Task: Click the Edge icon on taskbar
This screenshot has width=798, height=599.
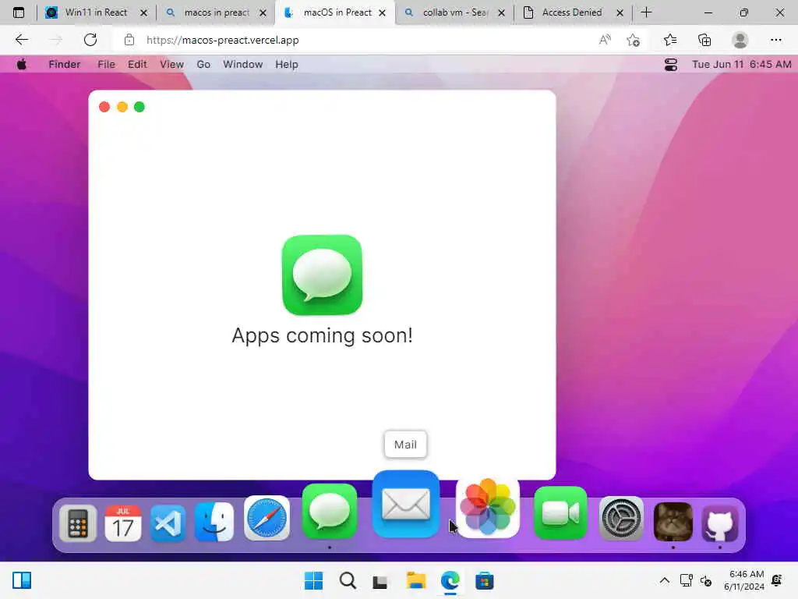Action: point(450,580)
